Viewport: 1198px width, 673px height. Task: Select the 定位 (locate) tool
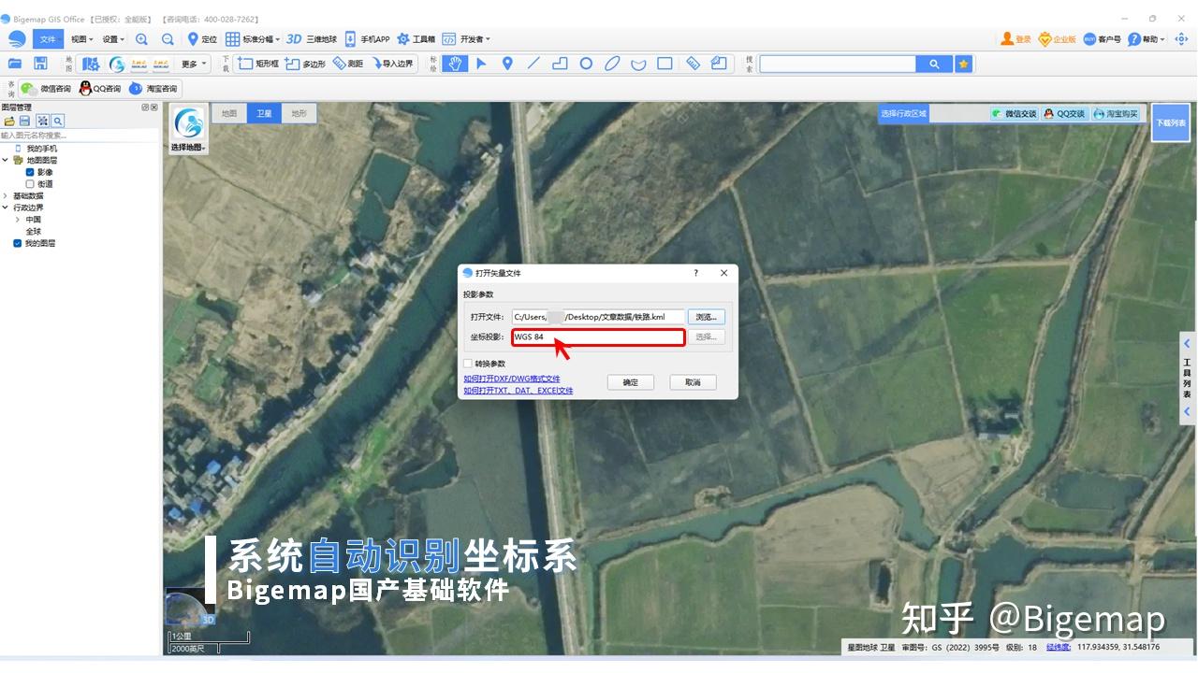point(202,39)
